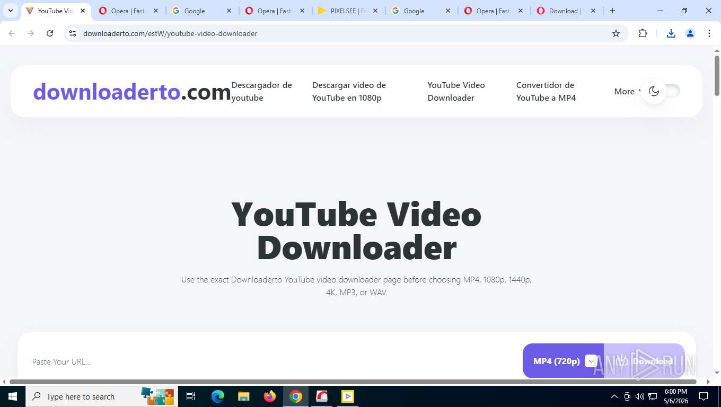Show hidden system tray icons
The width and height of the screenshot is (721, 407).
pos(614,396)
